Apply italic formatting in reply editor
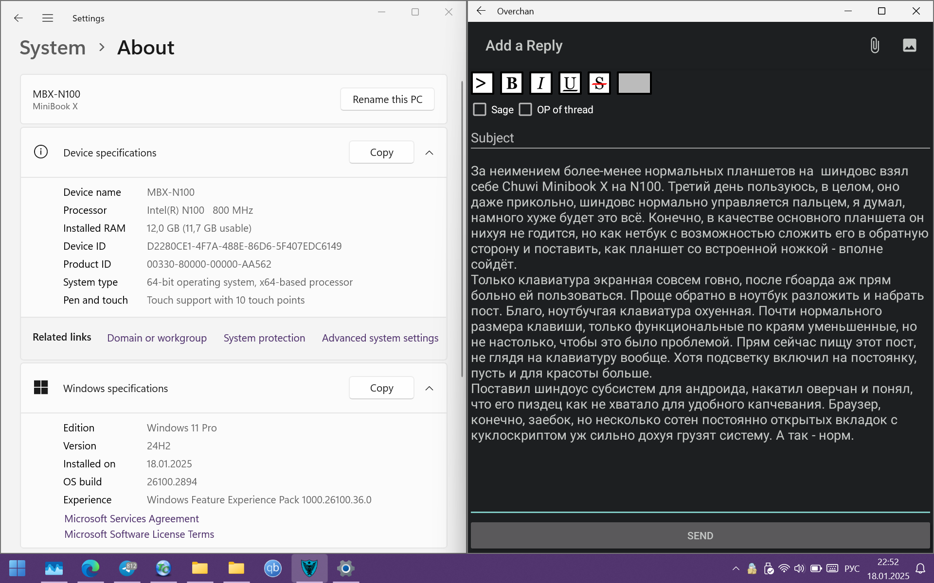 (540, 83)
